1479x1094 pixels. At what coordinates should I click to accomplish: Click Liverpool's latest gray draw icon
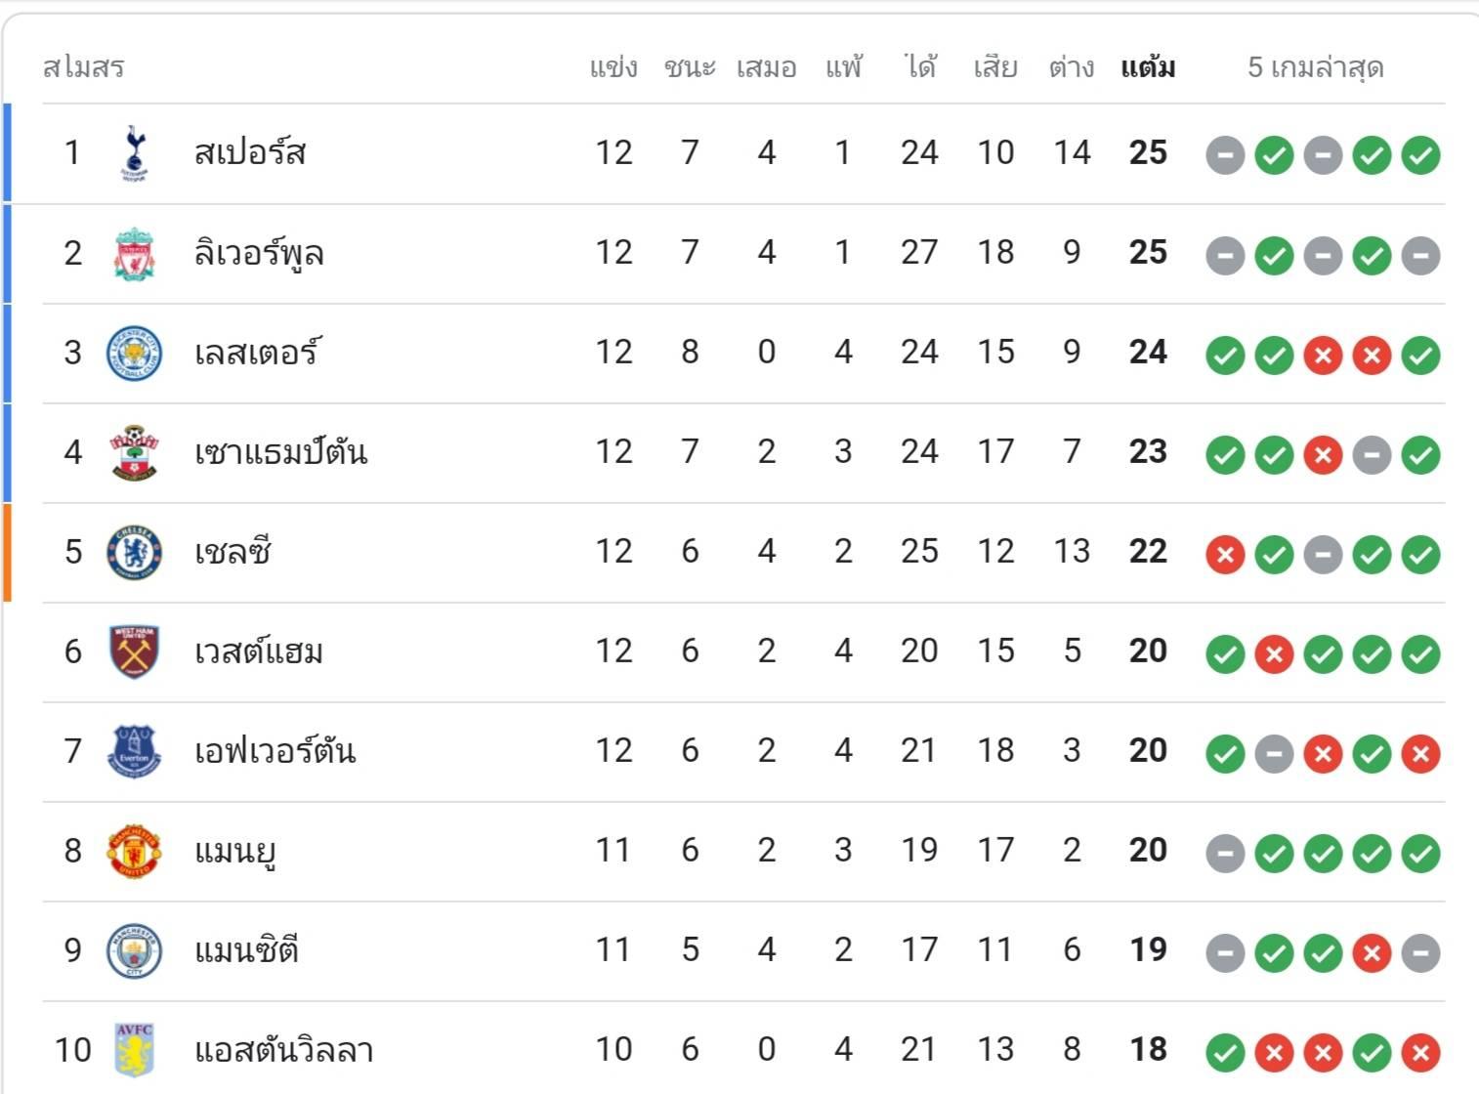(1420, 256)
